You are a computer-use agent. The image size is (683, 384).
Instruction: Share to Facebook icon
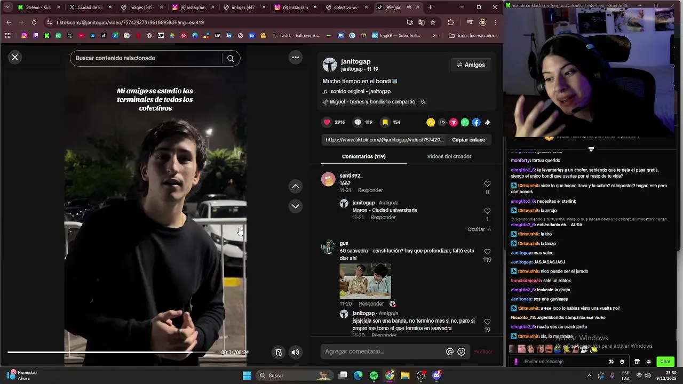(476, 122)
